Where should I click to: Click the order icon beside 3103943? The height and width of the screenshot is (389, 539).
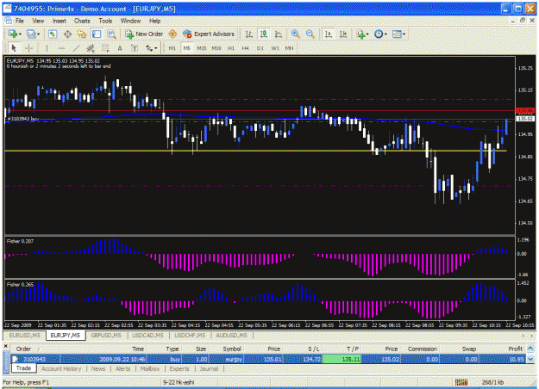[x=16, y=359]
